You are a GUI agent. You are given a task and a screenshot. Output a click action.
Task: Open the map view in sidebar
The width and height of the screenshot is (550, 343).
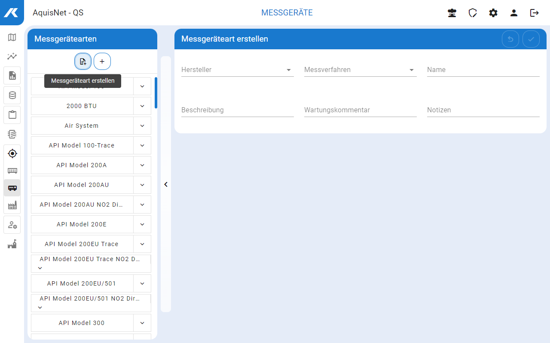pos(12,37)
